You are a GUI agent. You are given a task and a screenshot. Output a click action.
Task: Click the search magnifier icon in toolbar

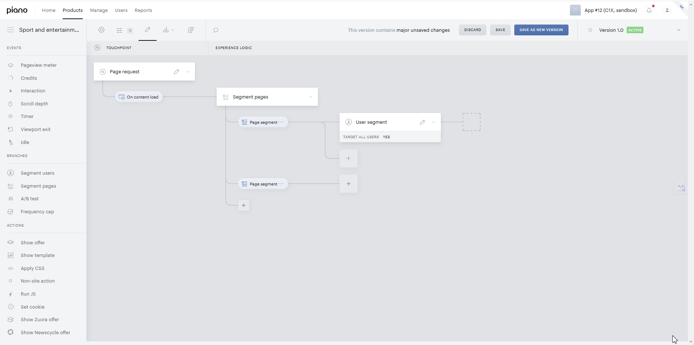pos(216,30)
